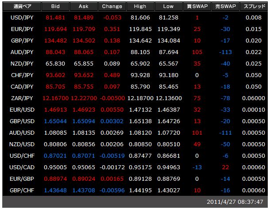Click EUR/USD bid 1.46913
270x210 pixels.
55,110
